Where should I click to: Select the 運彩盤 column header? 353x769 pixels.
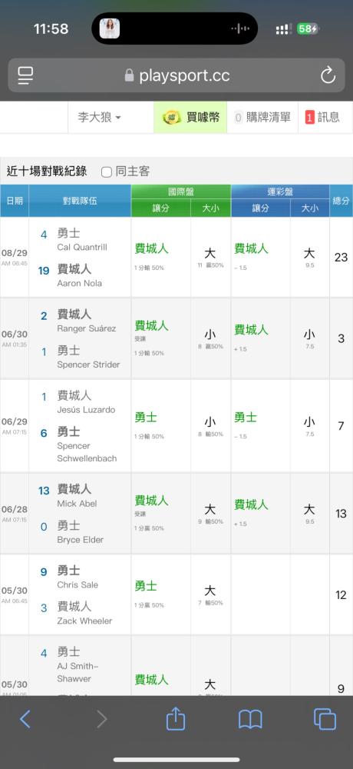pyautogui.click(x=280, y=191)
